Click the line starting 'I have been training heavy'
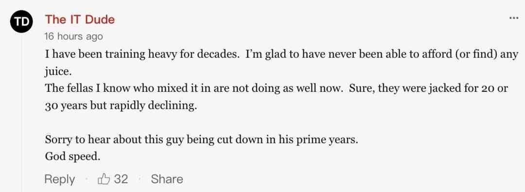The width and height of the screenshot is (525, 192). pos(281,54)
